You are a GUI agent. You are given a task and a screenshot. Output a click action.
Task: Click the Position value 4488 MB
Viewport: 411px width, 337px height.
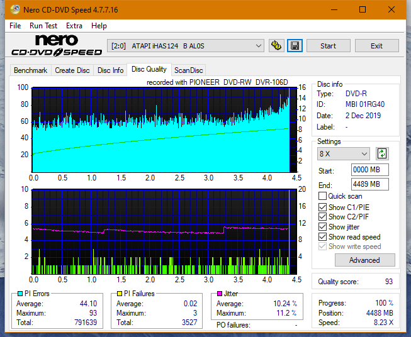(x=380, y=313)
